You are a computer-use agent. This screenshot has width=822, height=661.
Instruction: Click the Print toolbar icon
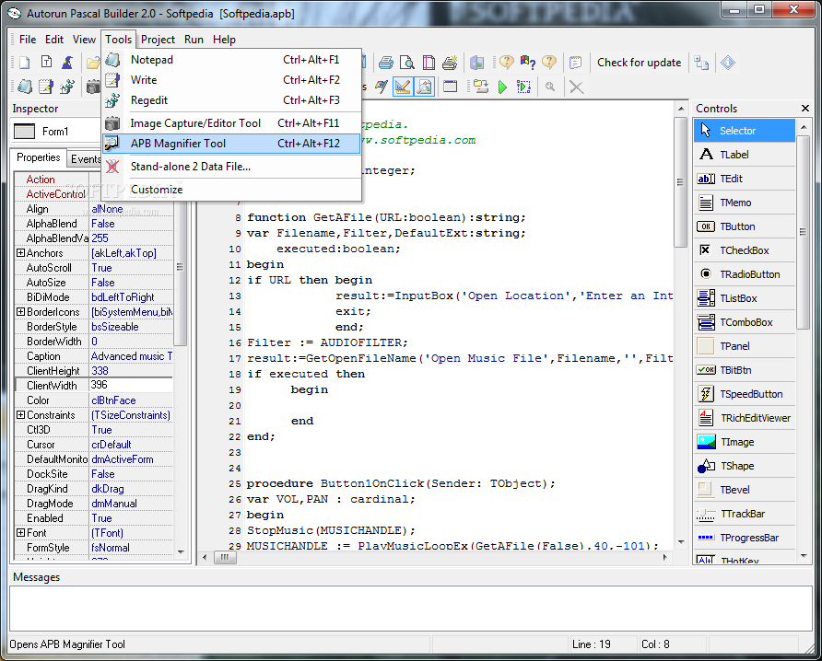click(386, 63)
